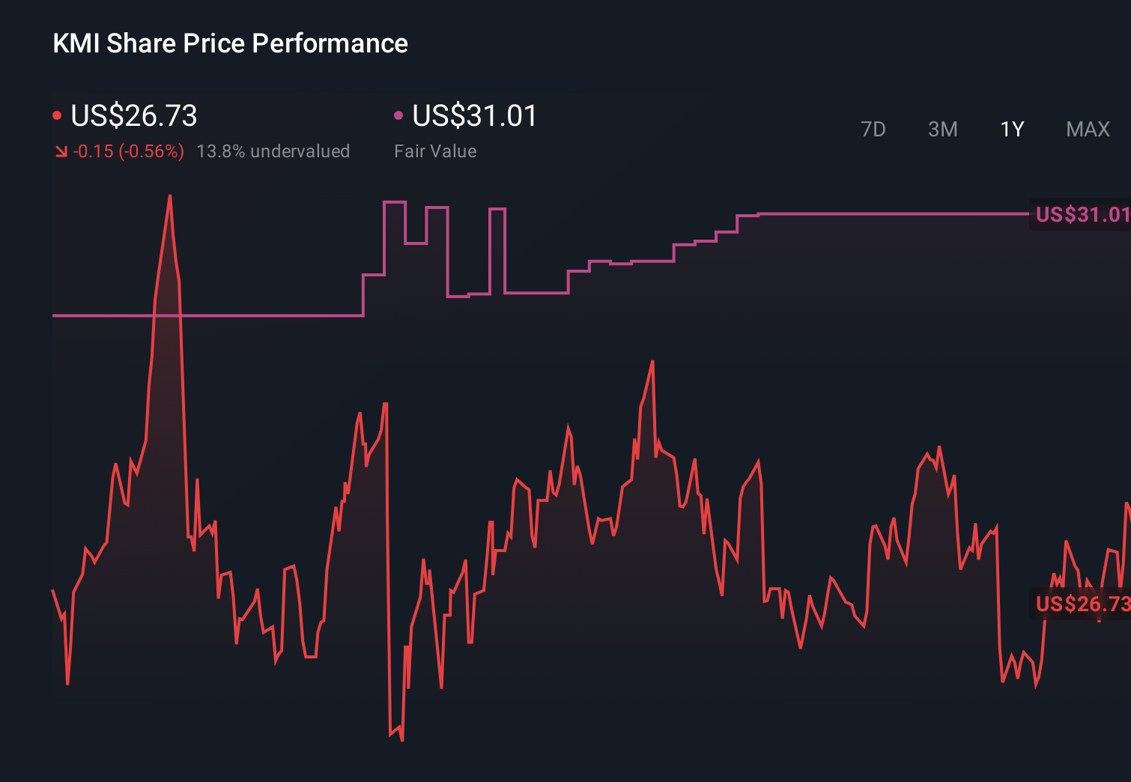Click the Fair Value label
Viewport: 1131px width, 782px height.
click(x=435, y=151)
